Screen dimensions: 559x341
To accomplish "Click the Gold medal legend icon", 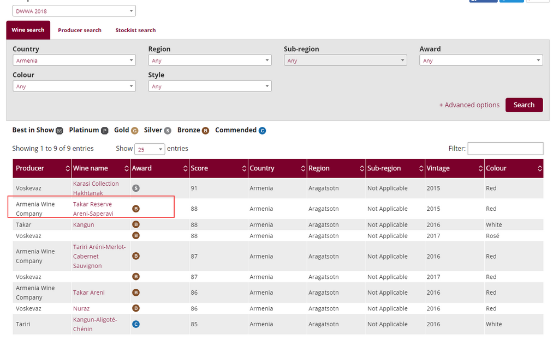I will pyautogui.click(x=134, y=131).
